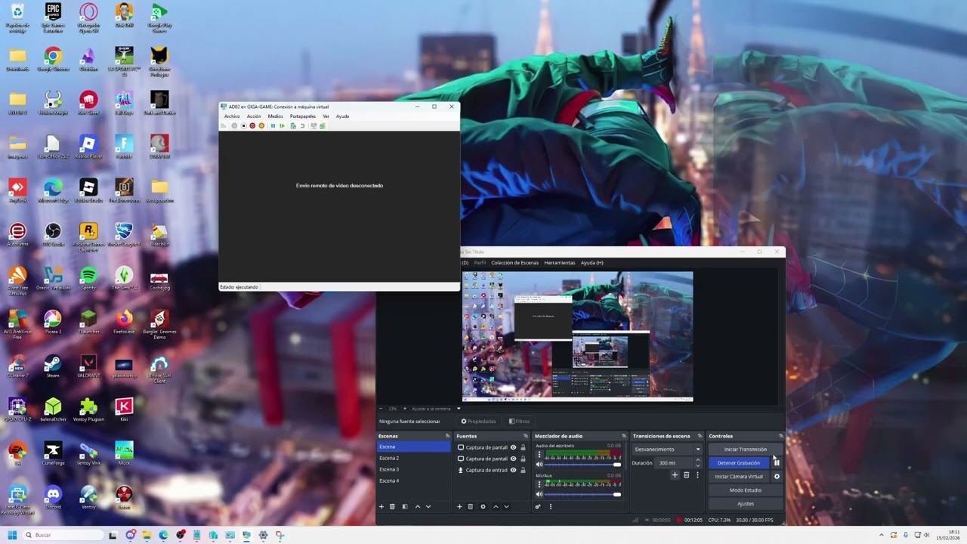Move scene up in Escenas panel

(x=418, y=506)
